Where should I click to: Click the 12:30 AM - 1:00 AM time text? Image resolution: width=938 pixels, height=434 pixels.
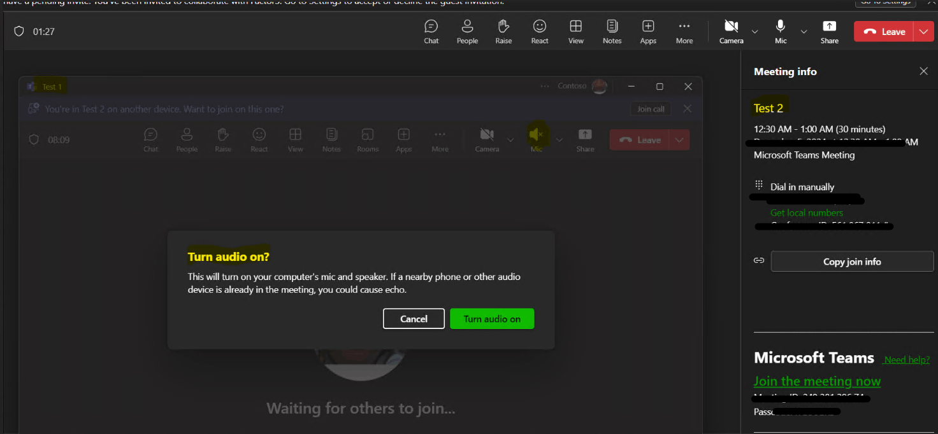pyautogui.click(x=819, y=129)
